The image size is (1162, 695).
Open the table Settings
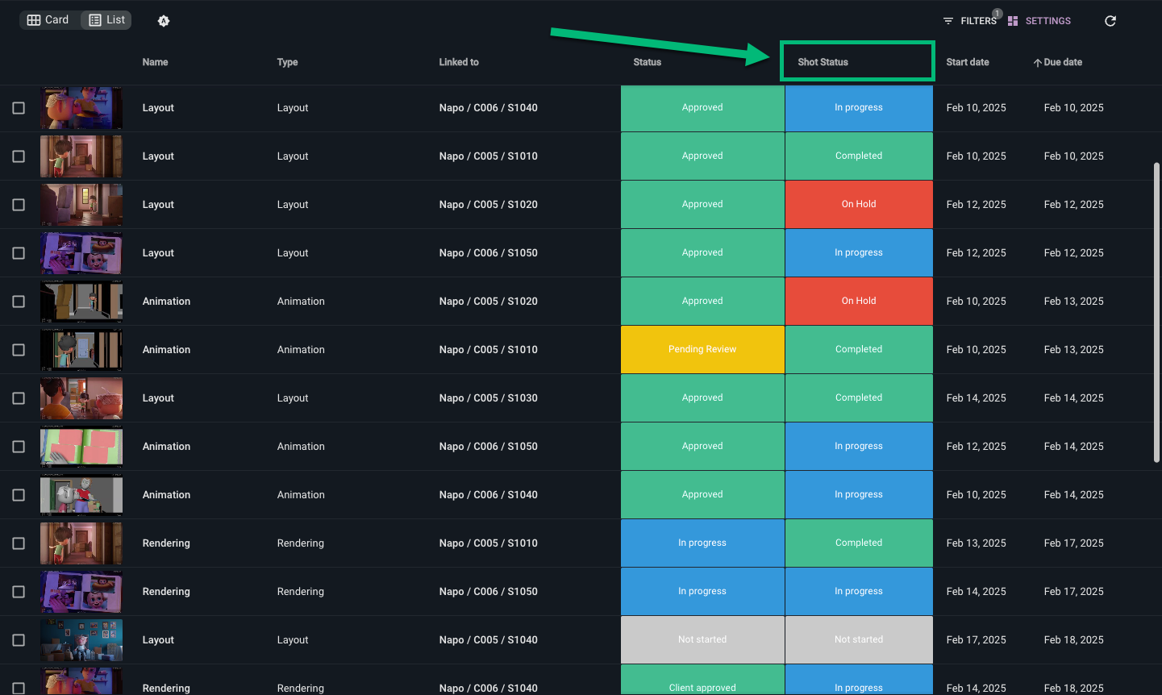click(1039, 21)
